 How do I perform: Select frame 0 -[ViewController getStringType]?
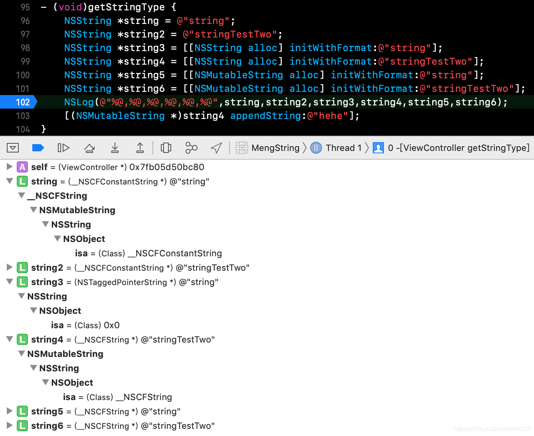[x=459, y=148]
